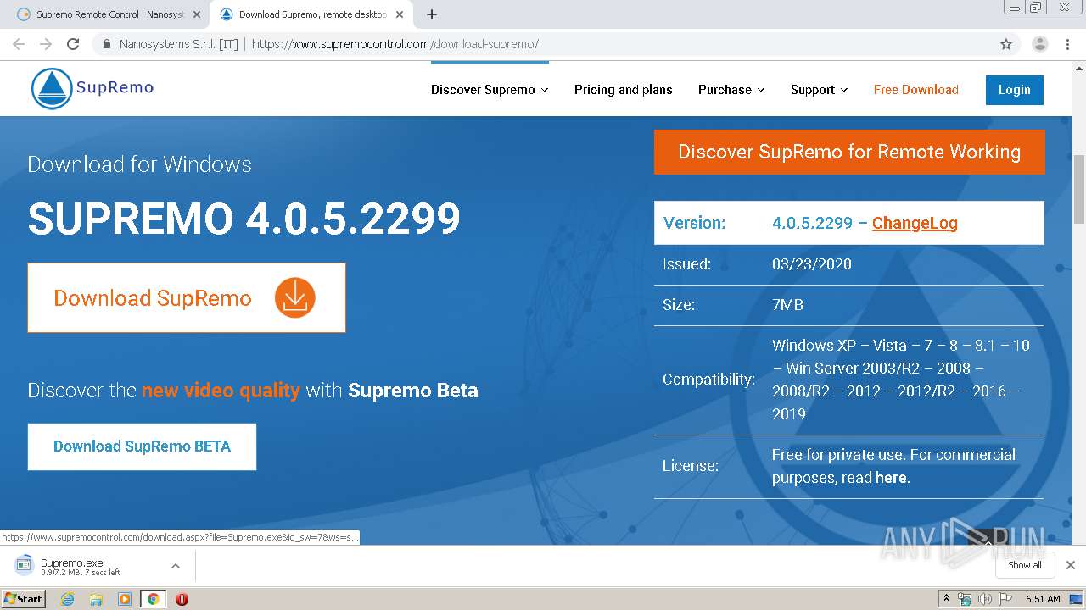Screen dimensions: 1086x610
Task: Reload the page with the refresh icon
Action: [73, 44]
